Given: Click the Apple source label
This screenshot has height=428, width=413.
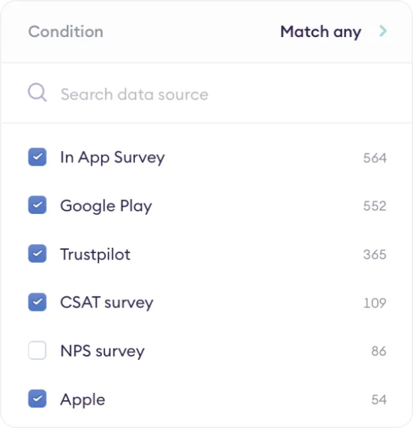Looking at the screenshot, I should click(x=83, y=400).
